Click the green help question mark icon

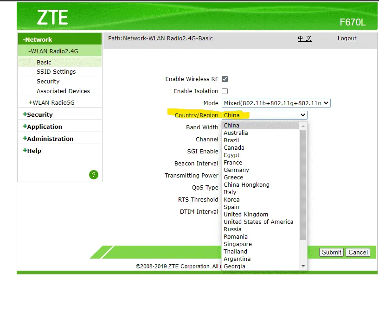(x=94, y=175)
